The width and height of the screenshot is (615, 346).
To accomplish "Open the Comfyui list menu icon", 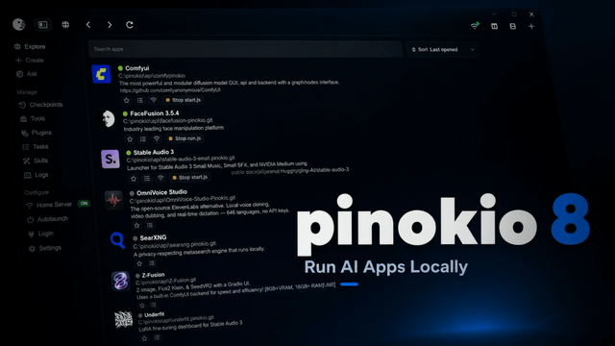I will 140,100.
